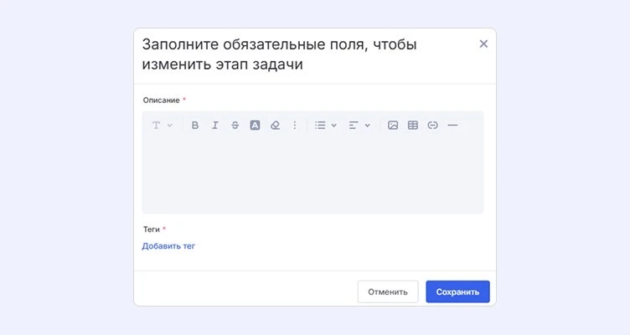630x335 pixels.
Task: Expand alignment options dropdown arrow
Action: point(367,126)
